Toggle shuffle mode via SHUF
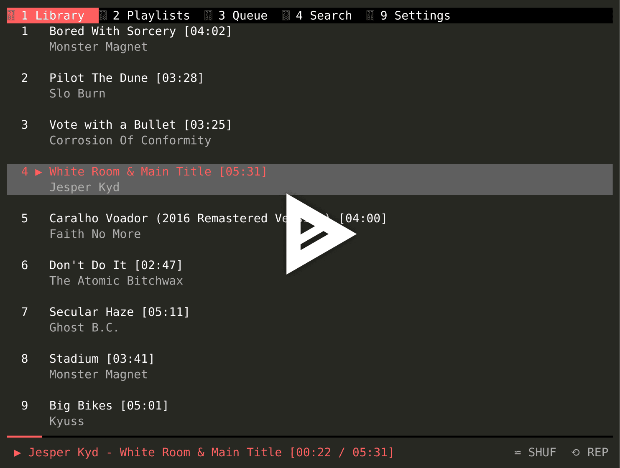 tap(542, 452)
